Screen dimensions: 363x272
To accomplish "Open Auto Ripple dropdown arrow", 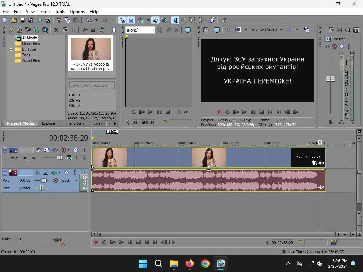I will point(148,20).
